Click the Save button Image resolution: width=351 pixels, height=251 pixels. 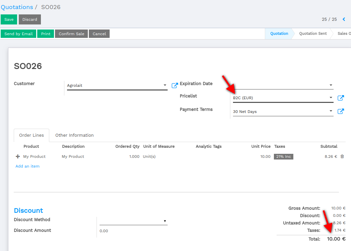(9, 19)
